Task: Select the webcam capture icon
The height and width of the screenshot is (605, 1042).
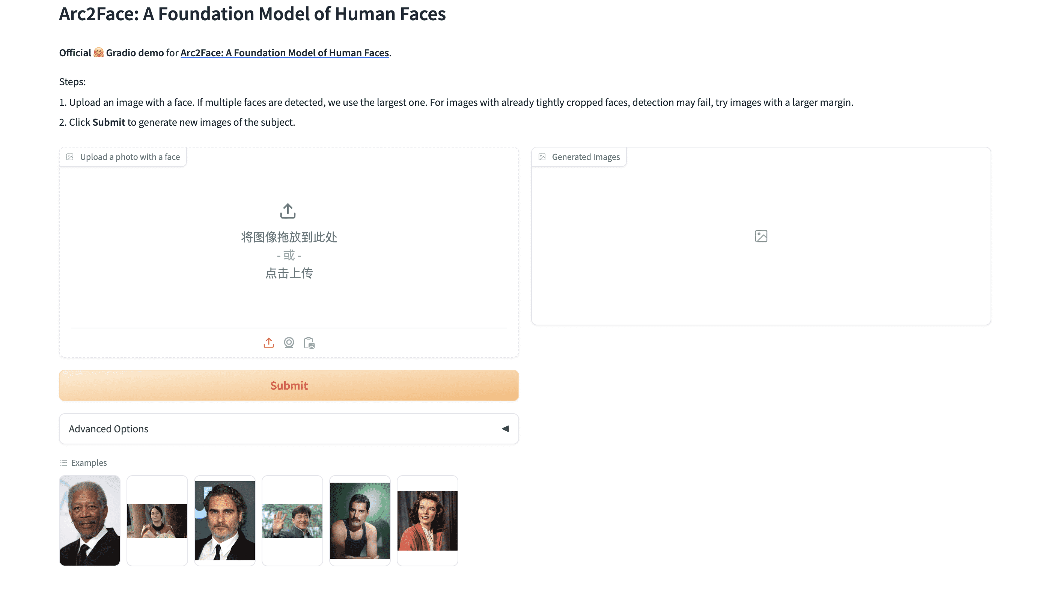Action: (x=289, y=343)
